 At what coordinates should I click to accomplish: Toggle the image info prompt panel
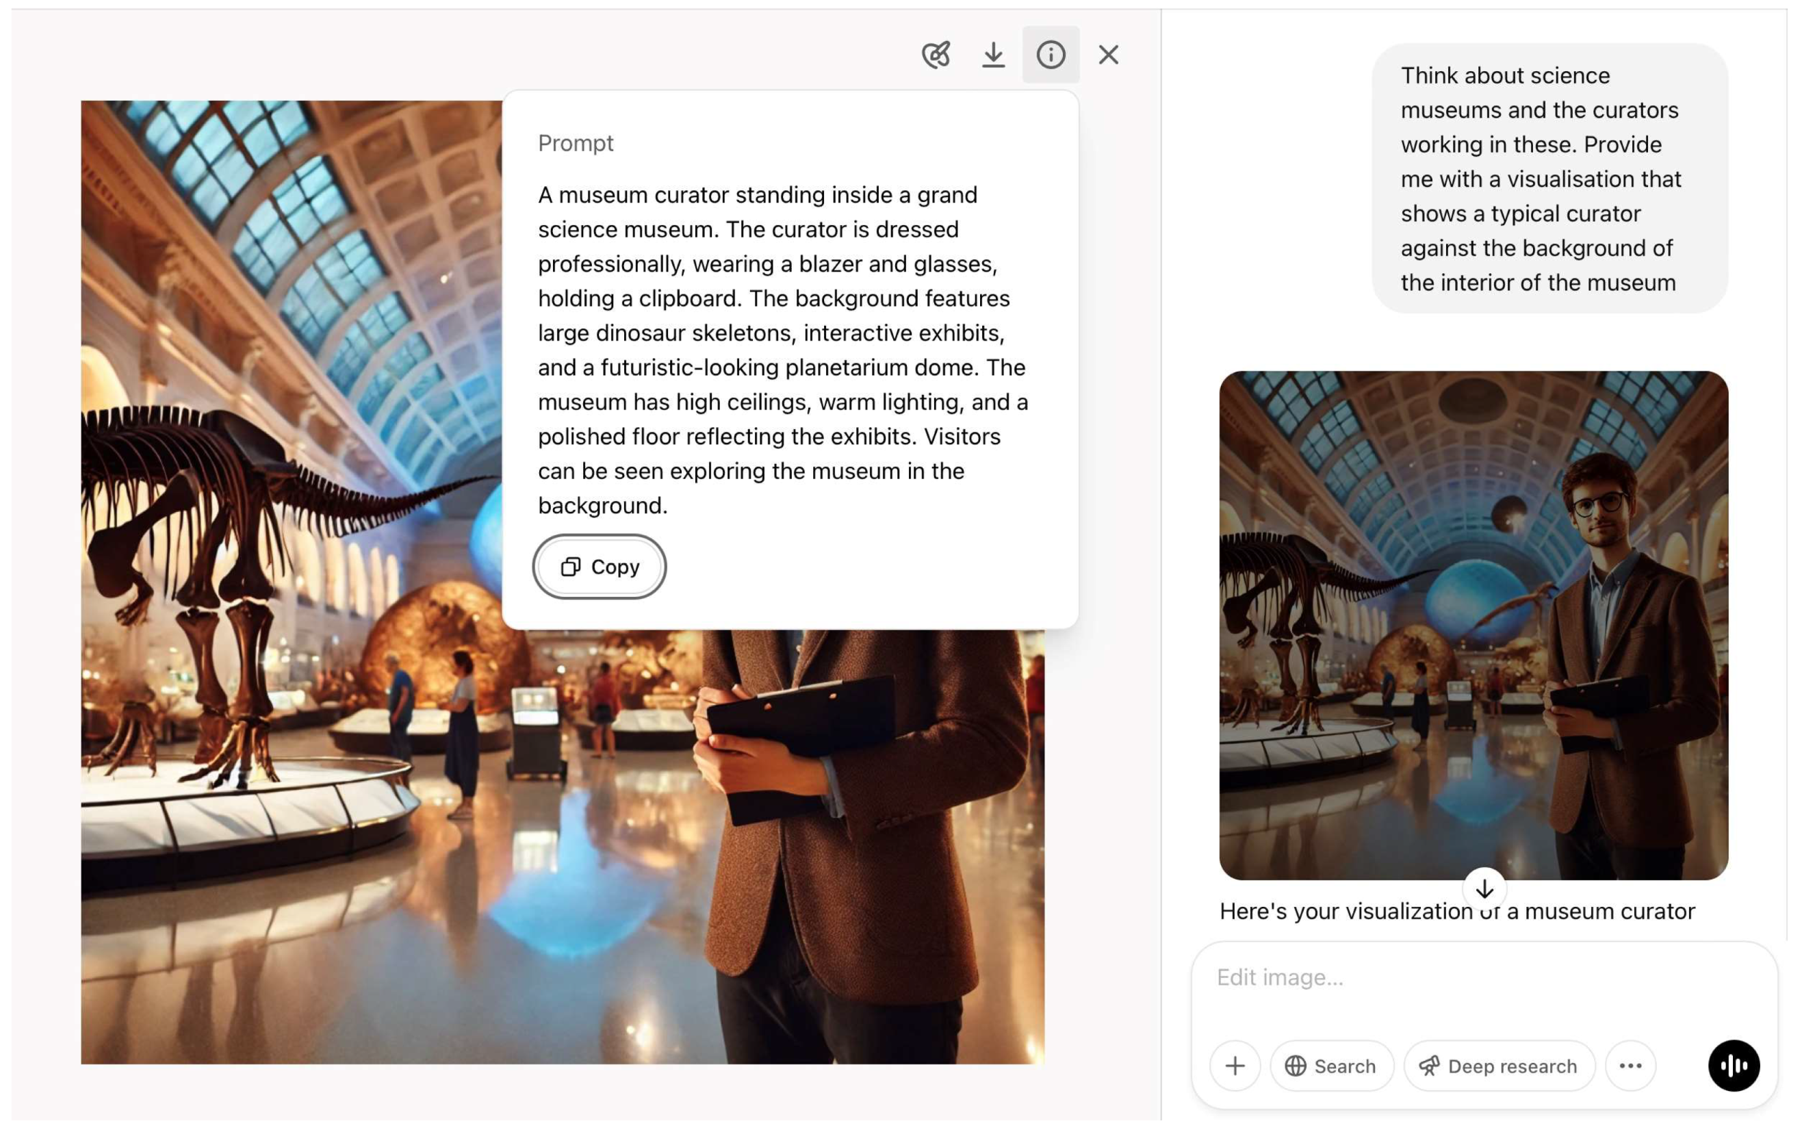tap(1051, 55)
